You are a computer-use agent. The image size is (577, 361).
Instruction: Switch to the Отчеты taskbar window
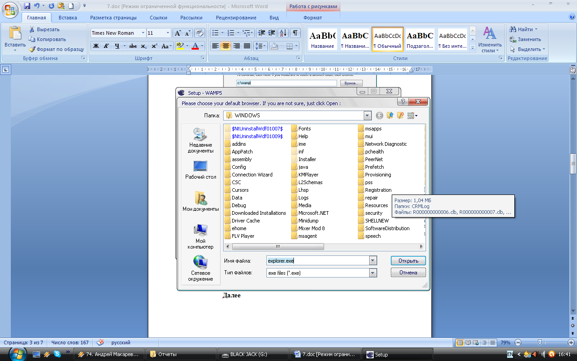181,354
